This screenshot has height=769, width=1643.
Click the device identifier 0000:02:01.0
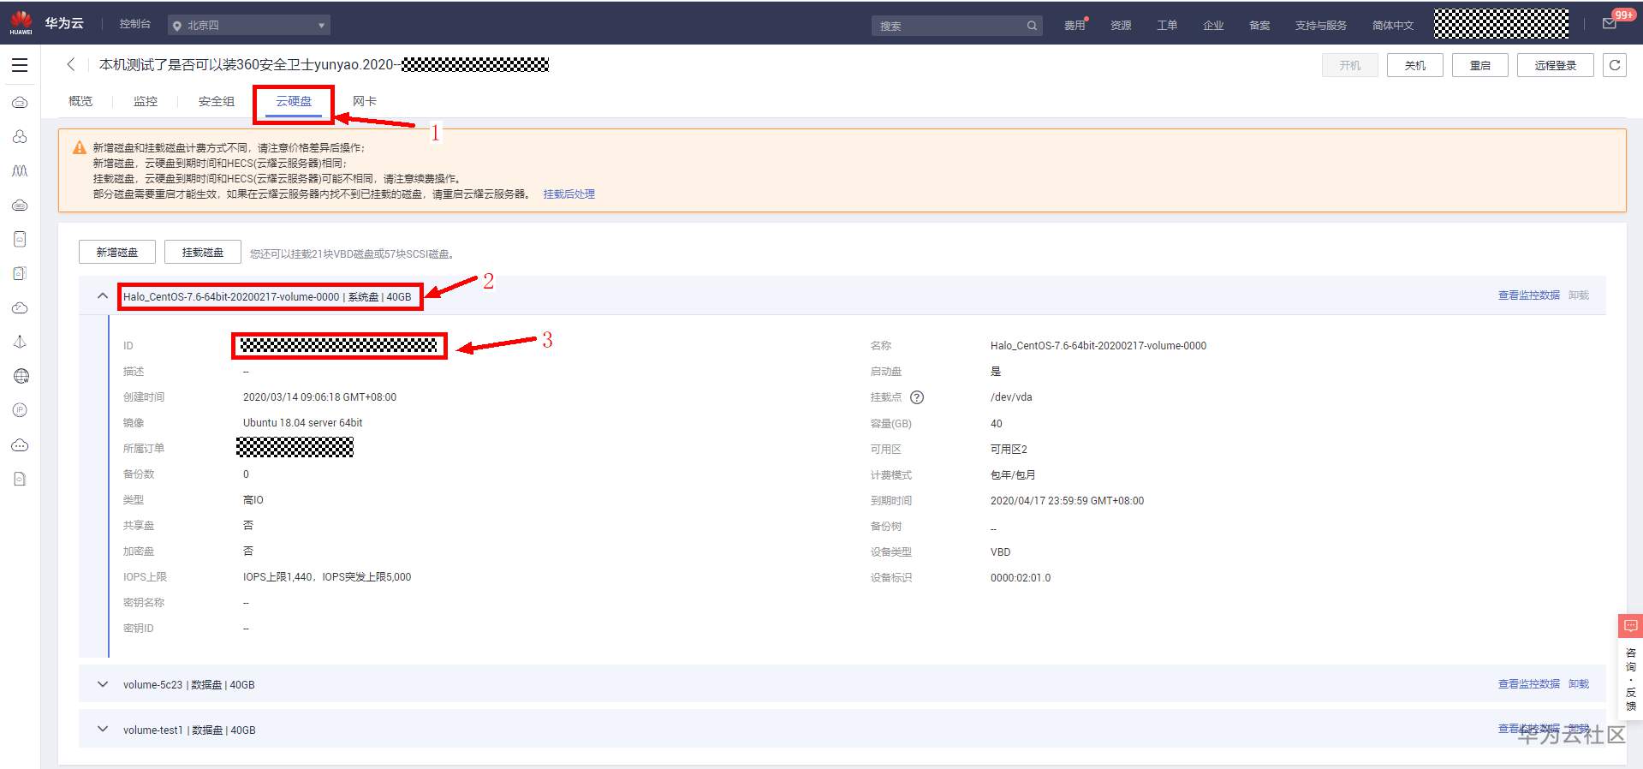(1021, 578)
